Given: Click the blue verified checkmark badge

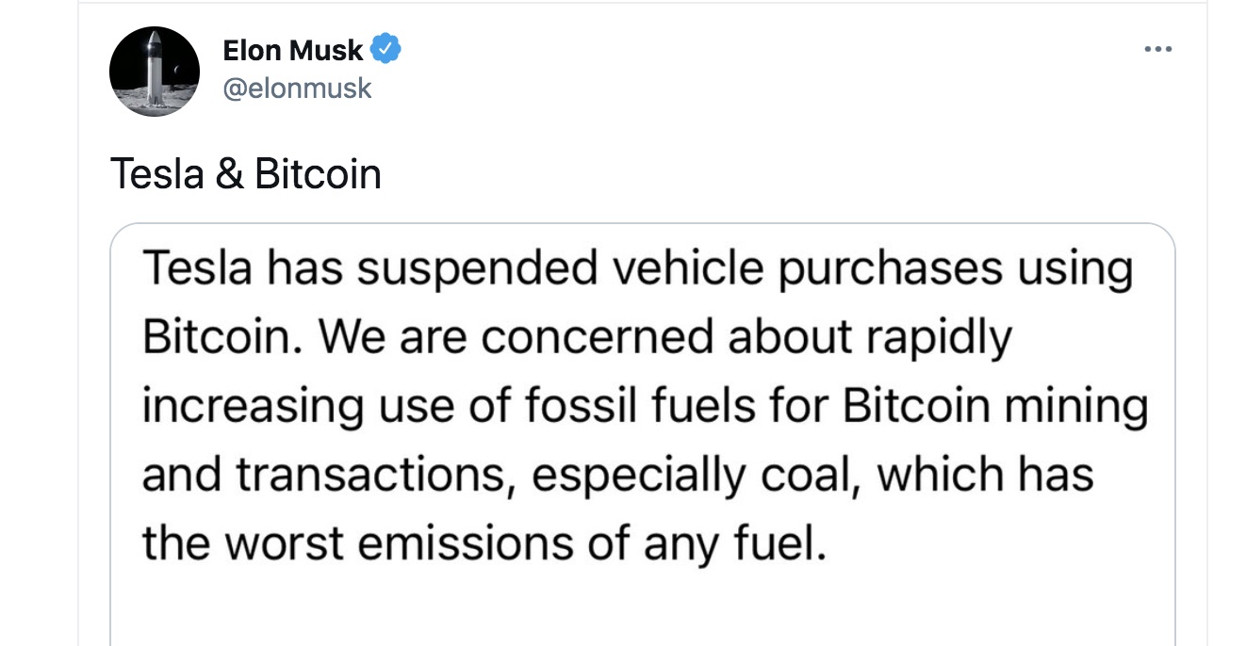Looking at the screenshot, I should (387, 49).
